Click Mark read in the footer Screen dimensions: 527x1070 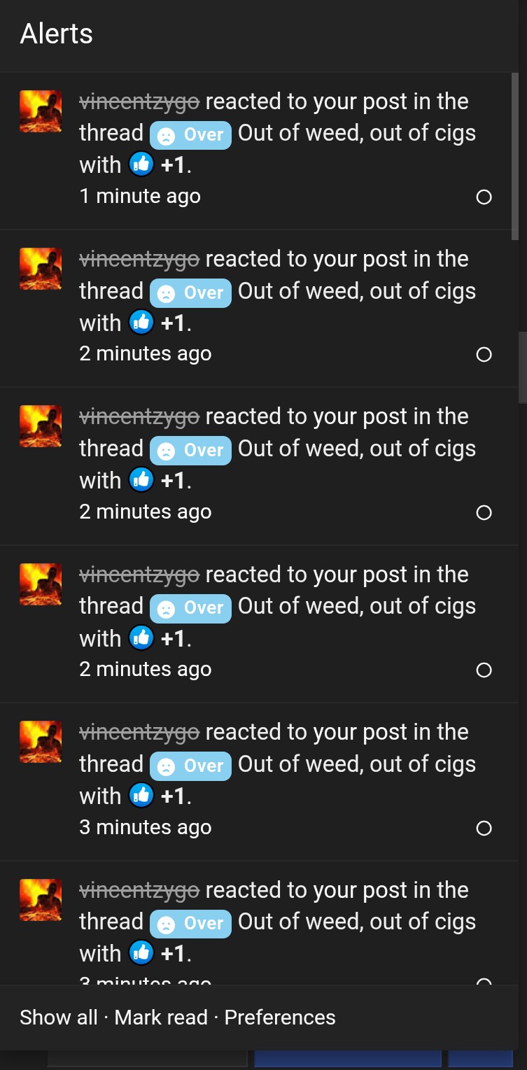coord(161,1018)
